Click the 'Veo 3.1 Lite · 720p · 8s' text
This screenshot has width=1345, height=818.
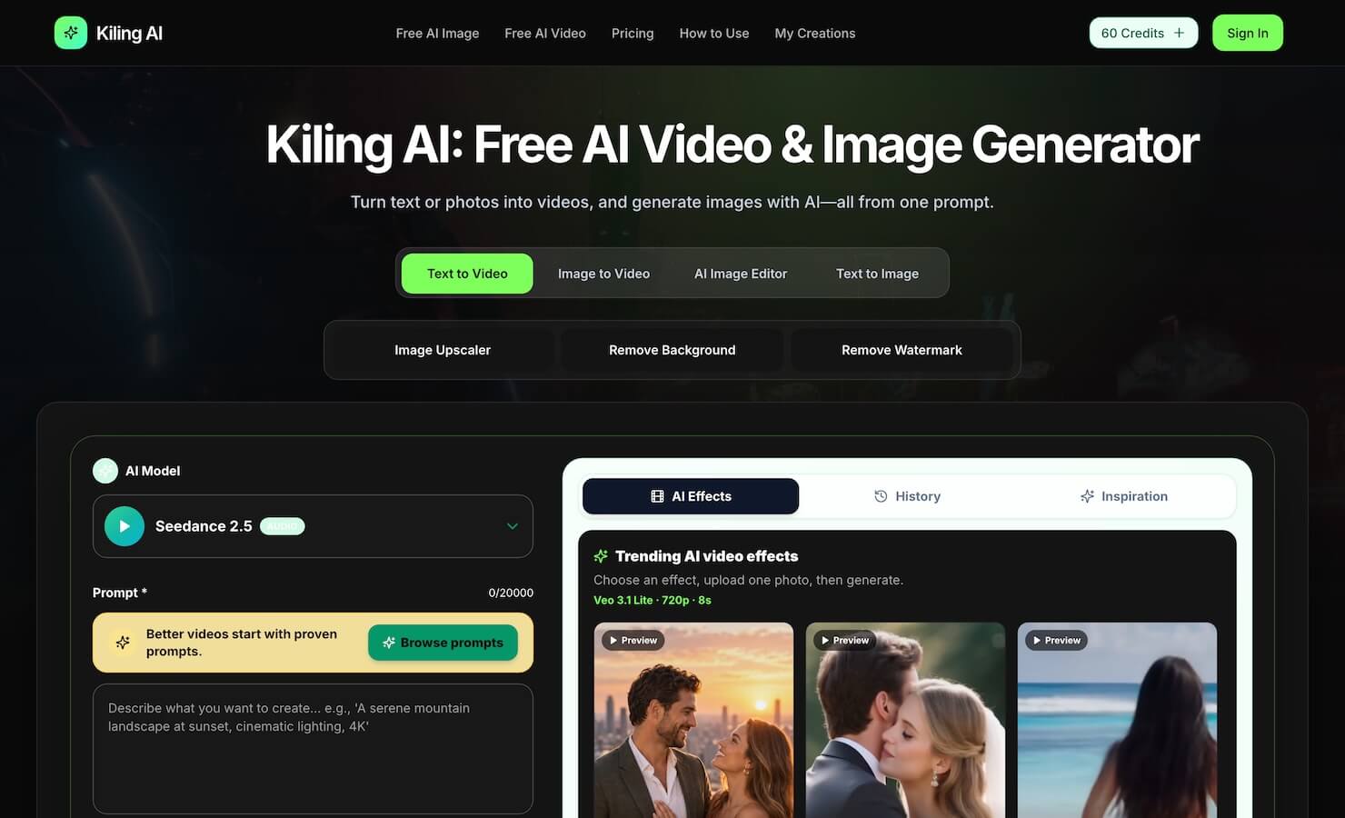(x=653, y=600)
